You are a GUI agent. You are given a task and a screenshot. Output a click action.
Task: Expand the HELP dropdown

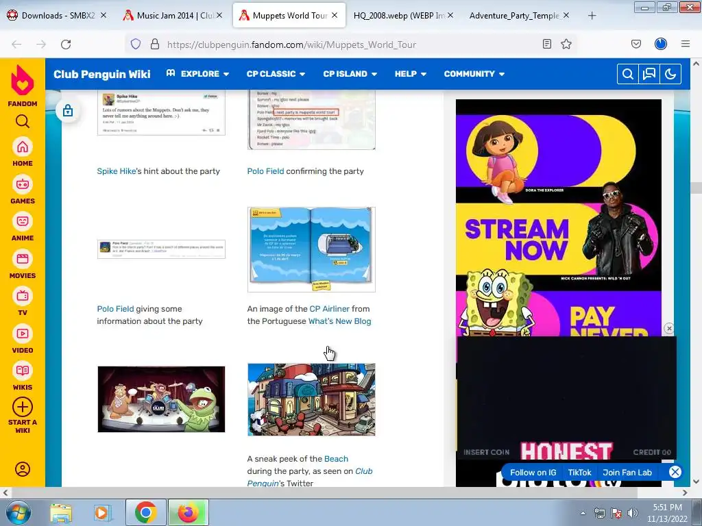[411, 74]
